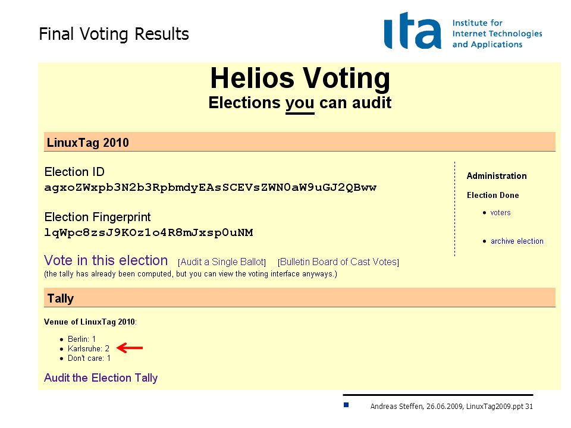The width and height of the screenshot is (571, 428).
Task: Click the Final Voting Results slide title
Action: coord(114,34)
